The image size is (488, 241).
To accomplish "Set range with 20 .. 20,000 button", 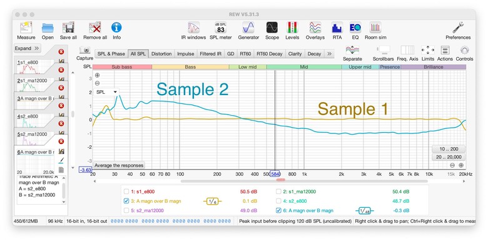I will click(449, 157).
